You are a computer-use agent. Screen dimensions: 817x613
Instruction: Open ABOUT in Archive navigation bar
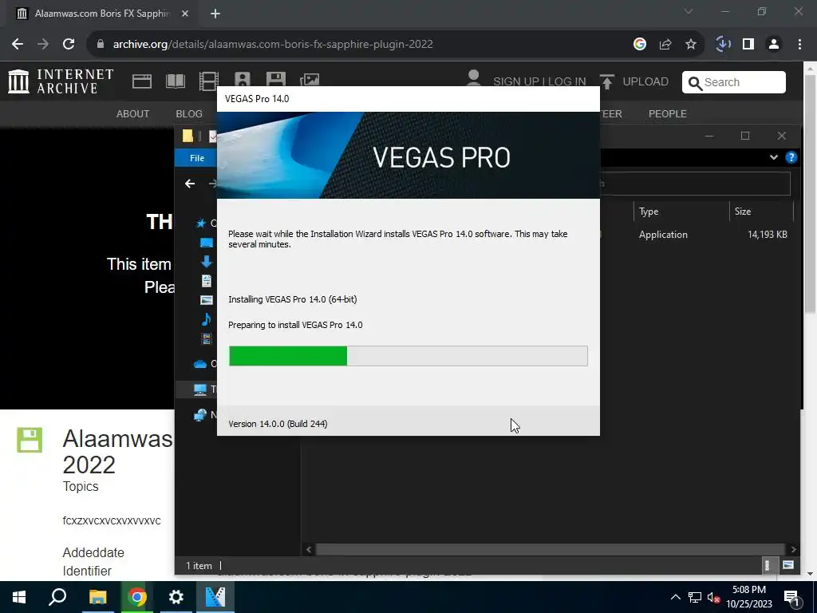(133, 113)
